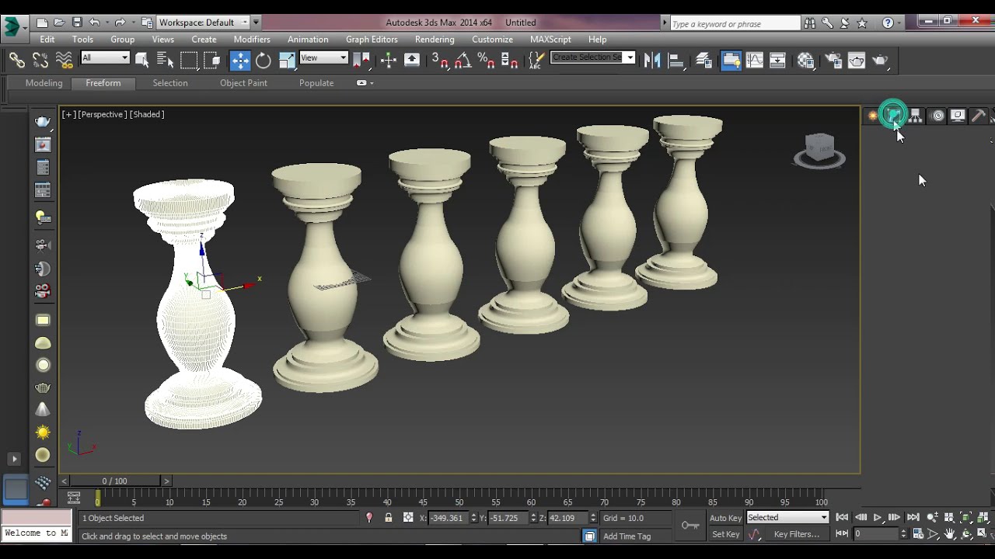Click the Select Object arrow tool
This screenshot has height=559, width=995.
point(142,60)
